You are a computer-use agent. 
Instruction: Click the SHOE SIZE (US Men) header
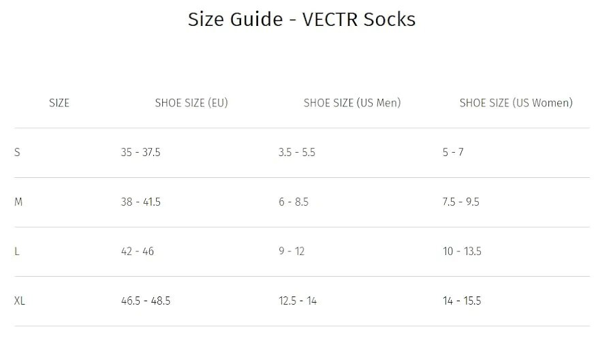tap(352, 103)
